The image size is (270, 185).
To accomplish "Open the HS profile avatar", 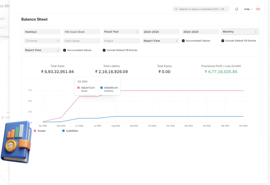I will tap(258, 9).
